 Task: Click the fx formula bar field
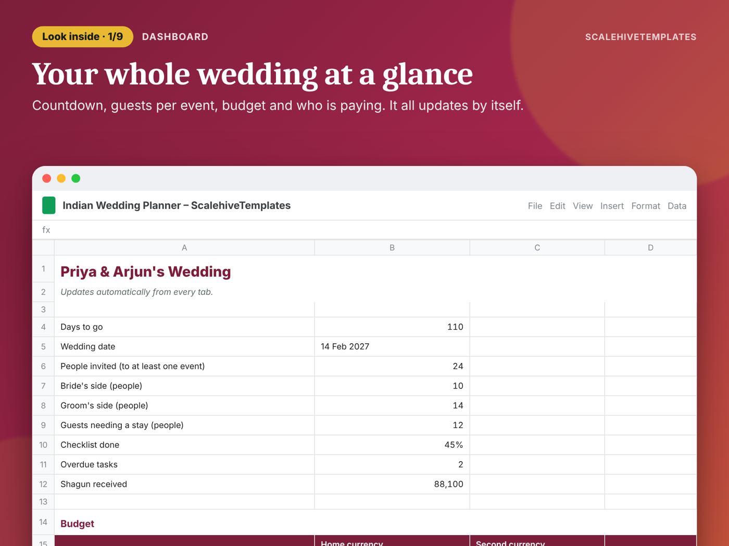(x=364, y=230)
